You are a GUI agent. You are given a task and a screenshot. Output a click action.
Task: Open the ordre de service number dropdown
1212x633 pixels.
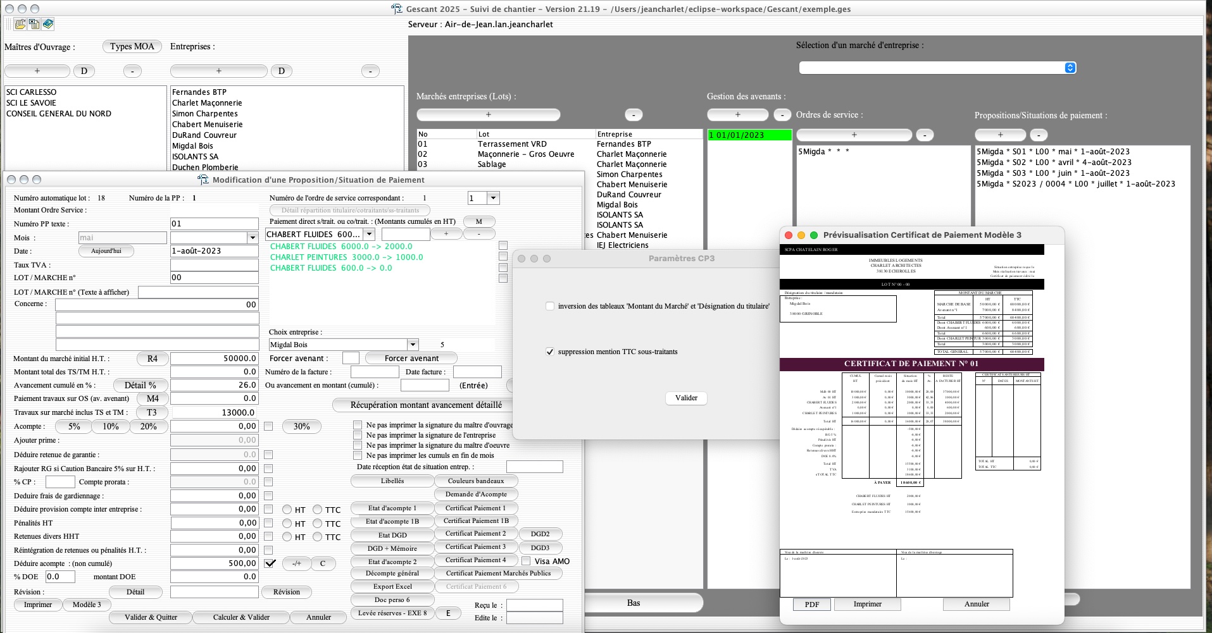pos(494,198)
